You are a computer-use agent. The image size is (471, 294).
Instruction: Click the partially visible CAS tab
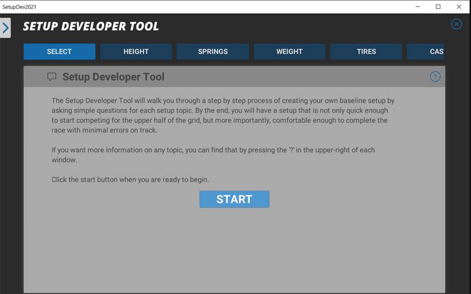click(x=426, y=52)
